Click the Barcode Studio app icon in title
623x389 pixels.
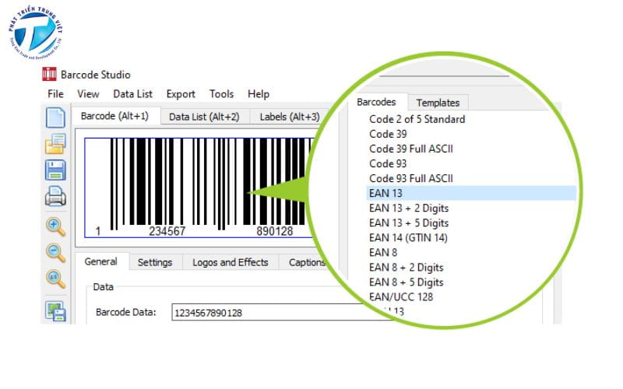(x=50, y=75)
